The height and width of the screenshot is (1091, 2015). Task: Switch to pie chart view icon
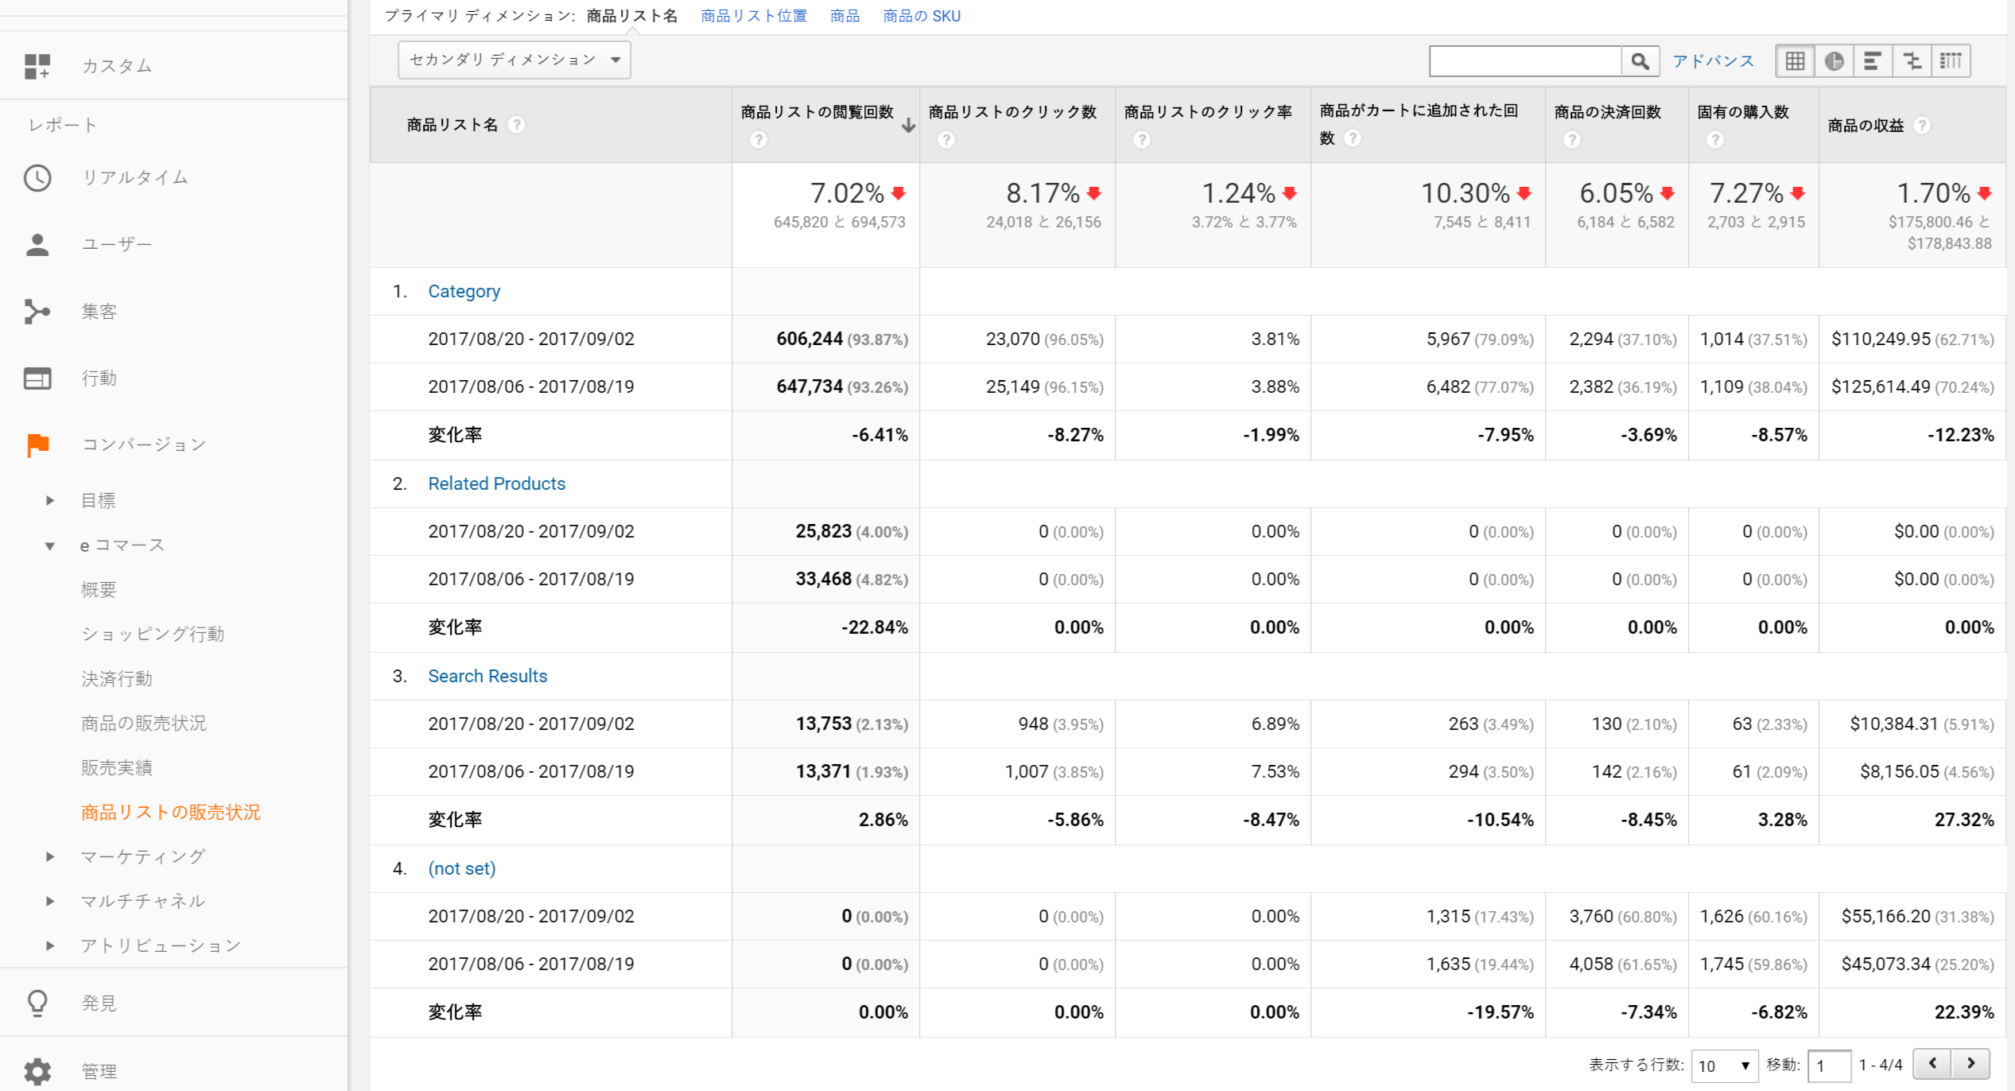1834,61
